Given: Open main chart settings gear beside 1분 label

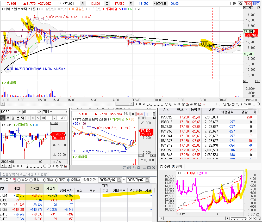Looking at the screenshot, I should tap(241, 3).
